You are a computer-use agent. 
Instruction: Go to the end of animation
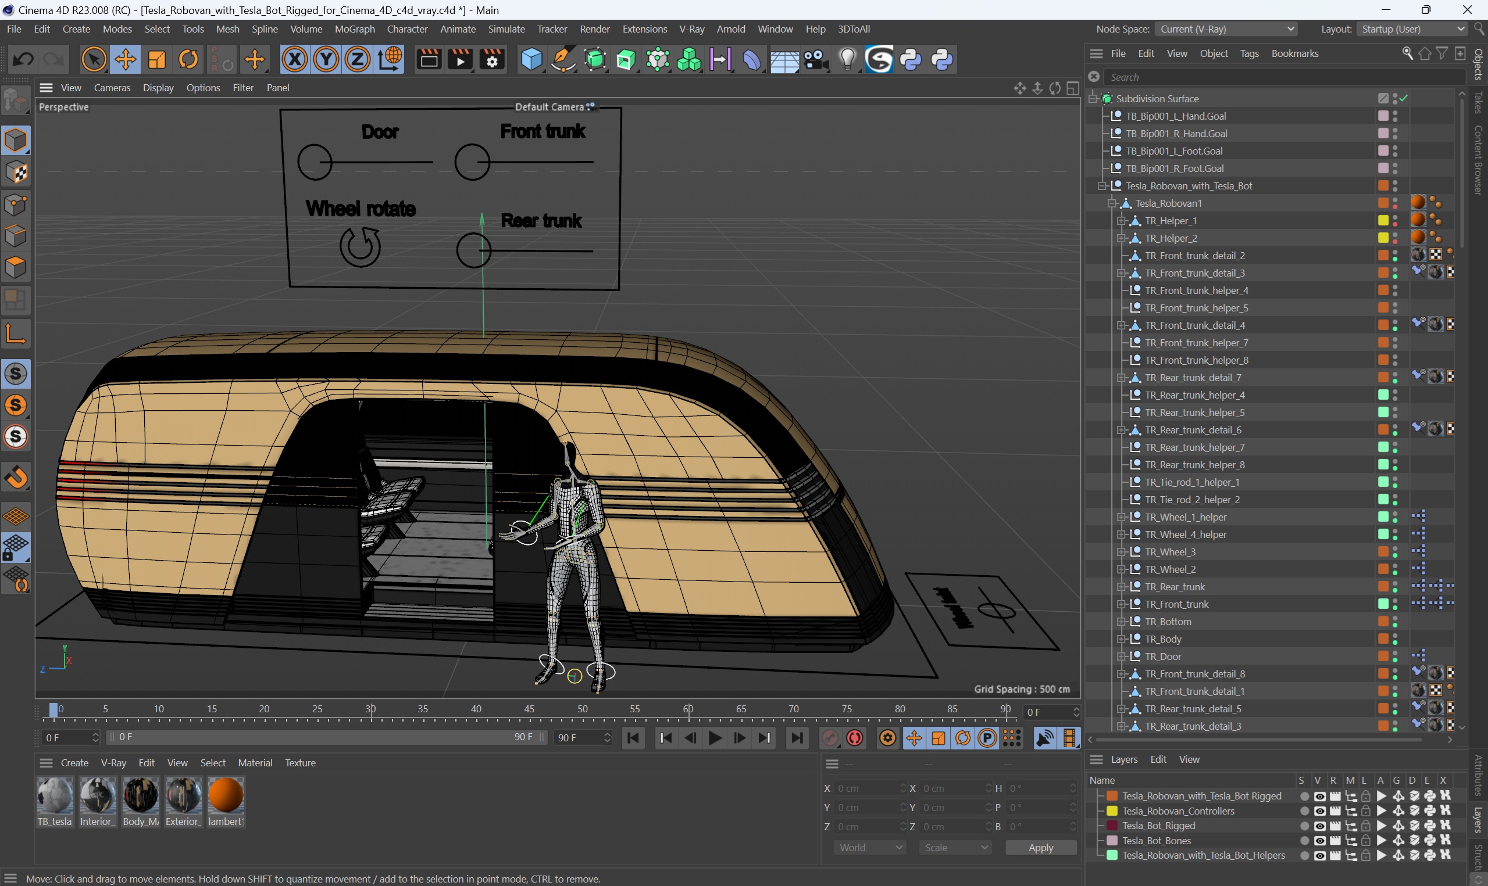point(796,738)
